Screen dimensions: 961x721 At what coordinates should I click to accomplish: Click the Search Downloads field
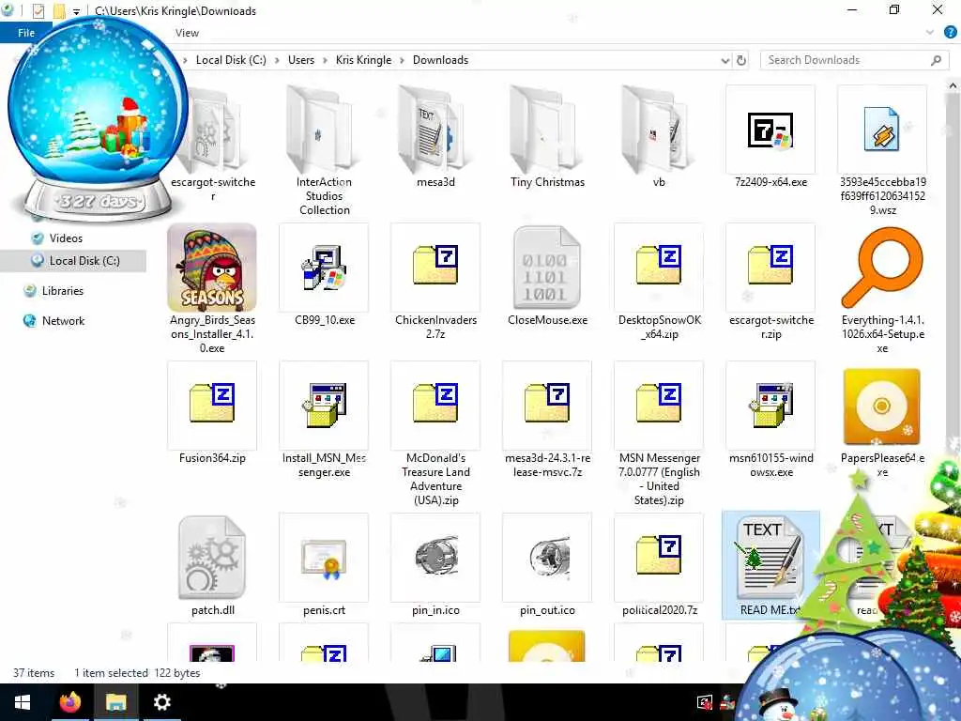854,60
